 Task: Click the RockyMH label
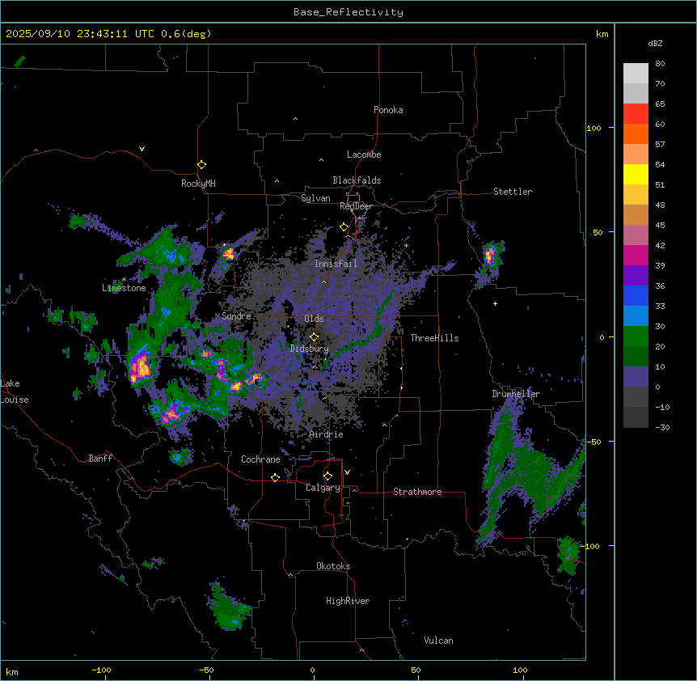coord(198,184)
